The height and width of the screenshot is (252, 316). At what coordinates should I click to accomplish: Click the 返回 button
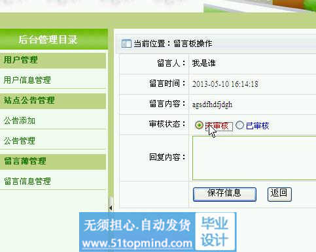tap(279, 195)
